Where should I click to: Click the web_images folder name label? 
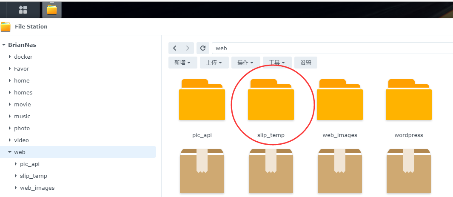pyautogui.click(x=340, y=135)
